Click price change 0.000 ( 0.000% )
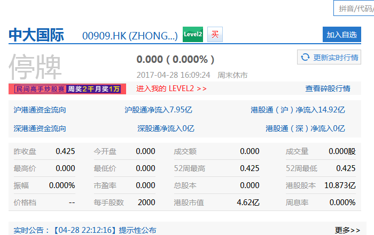Viewport: 374px width, 235px height. click(175, 60)
